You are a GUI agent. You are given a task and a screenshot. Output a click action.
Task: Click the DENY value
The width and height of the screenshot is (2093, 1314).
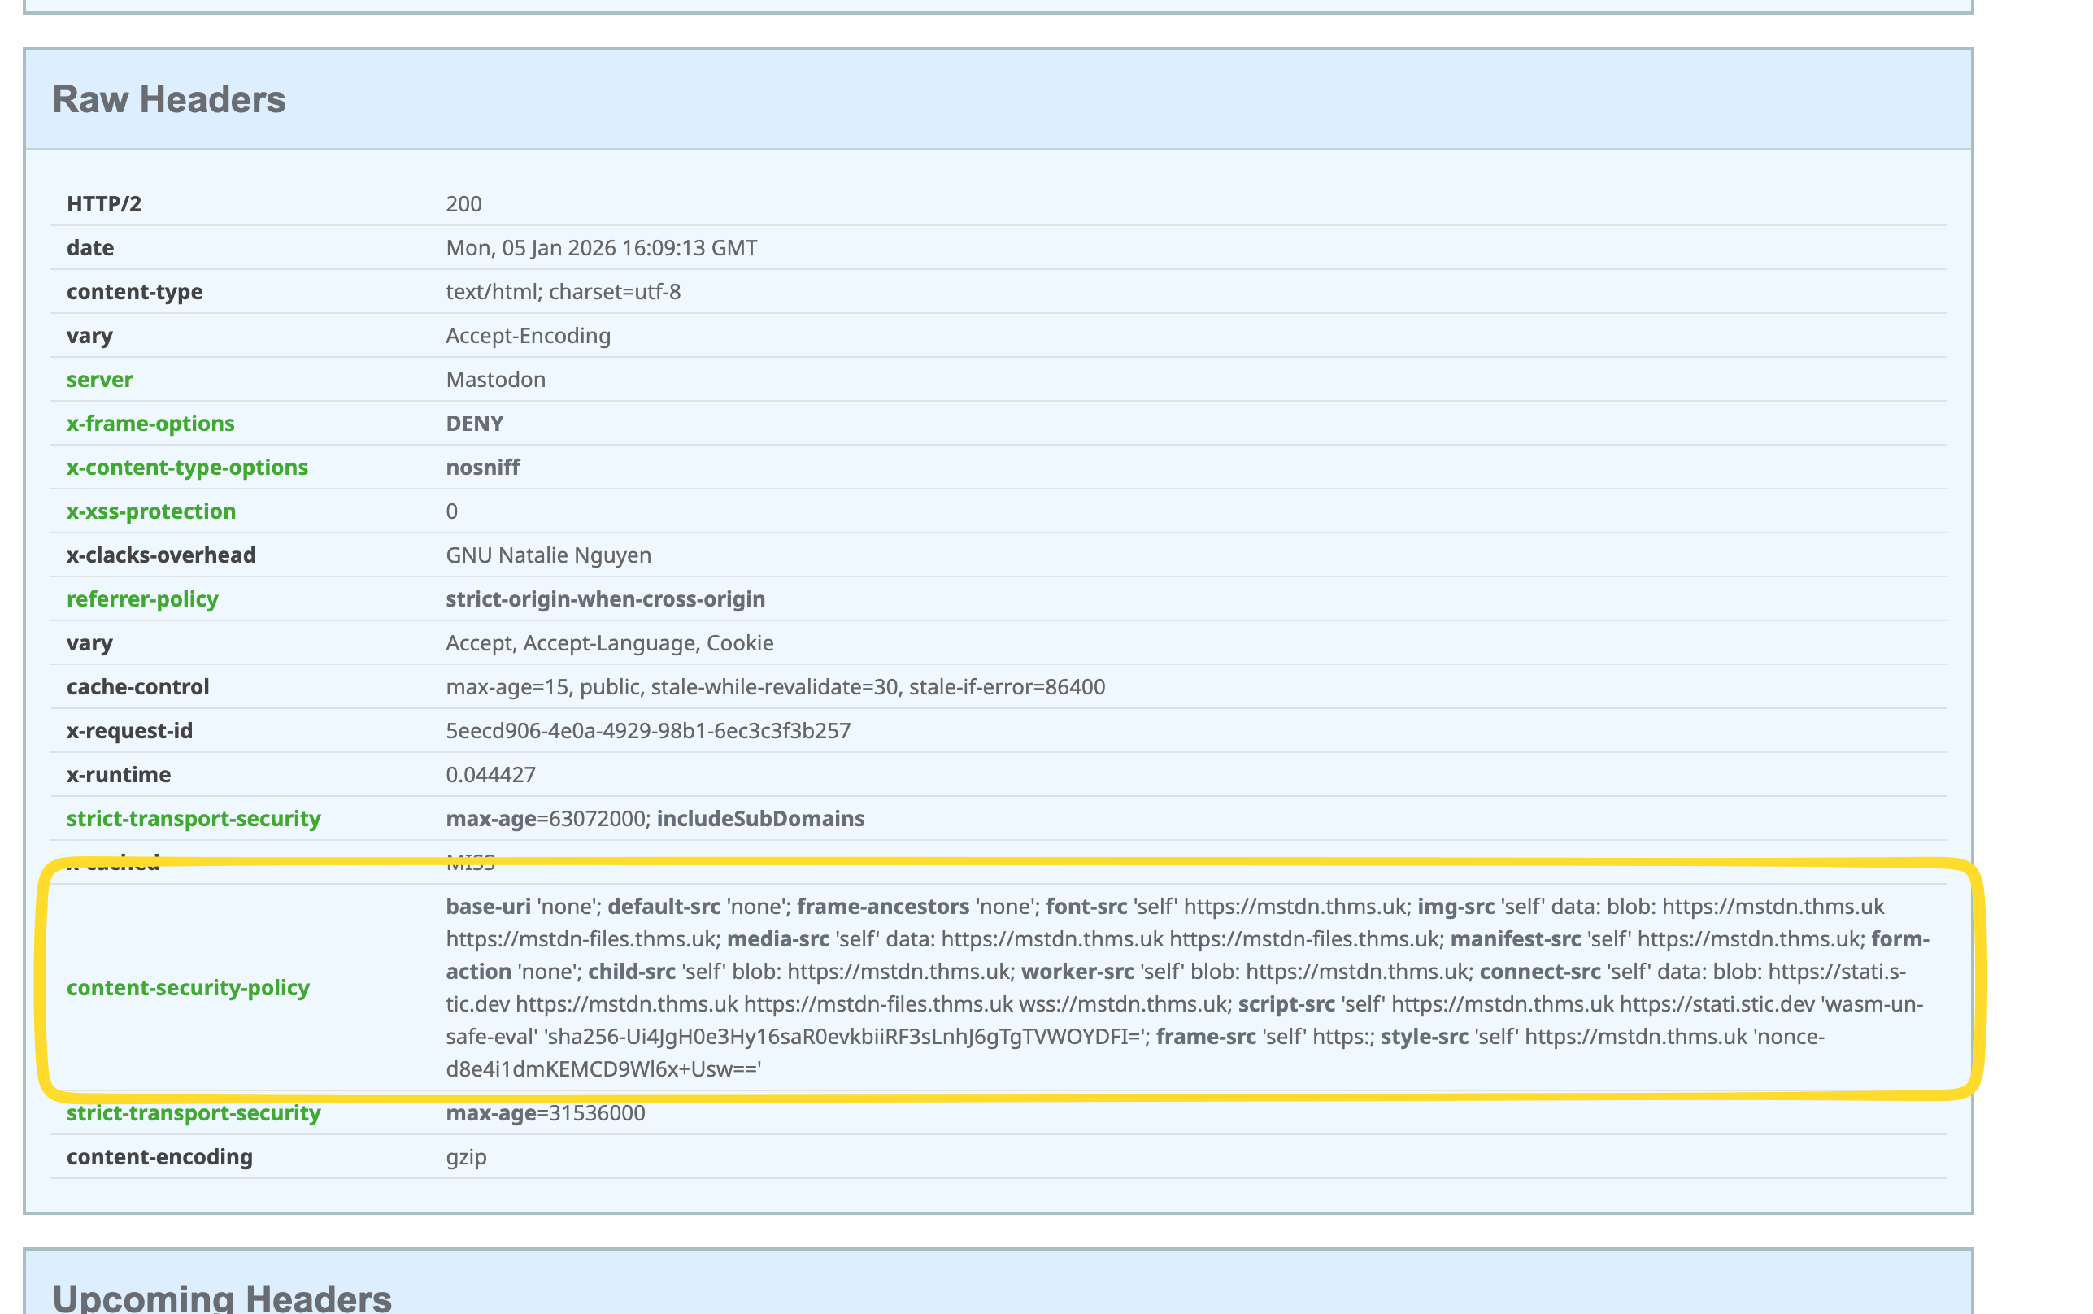(x=474, y=423)
